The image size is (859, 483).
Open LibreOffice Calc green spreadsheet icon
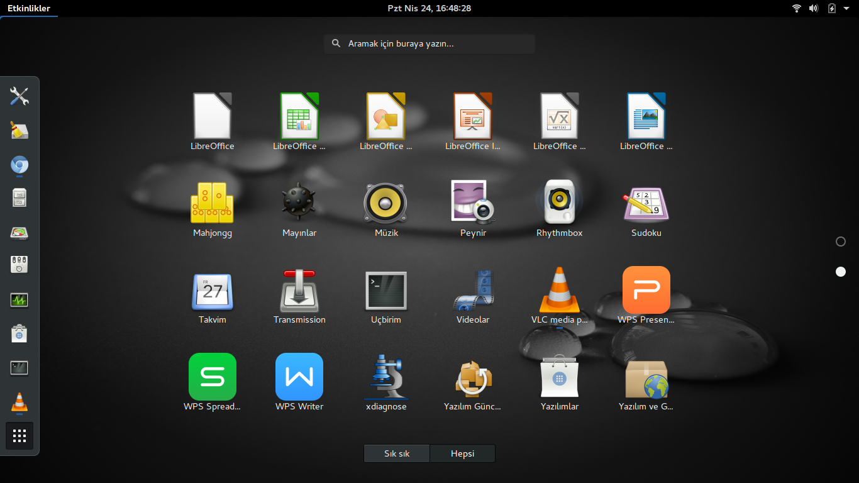coord(299,116)
